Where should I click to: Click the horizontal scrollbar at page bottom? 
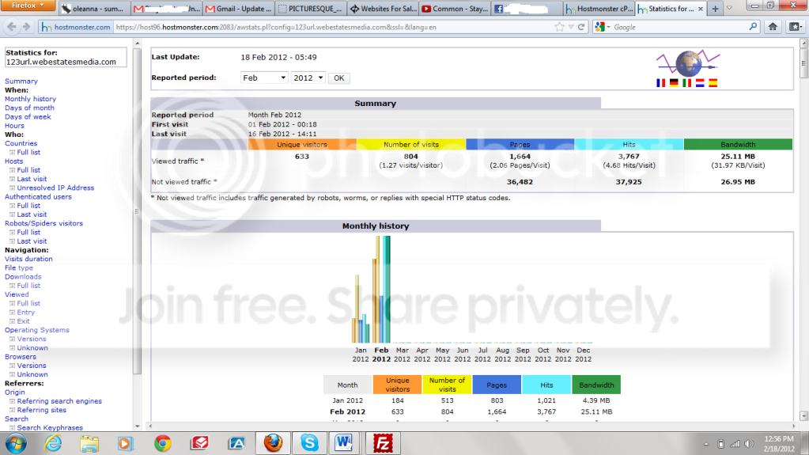coord(471,426)
